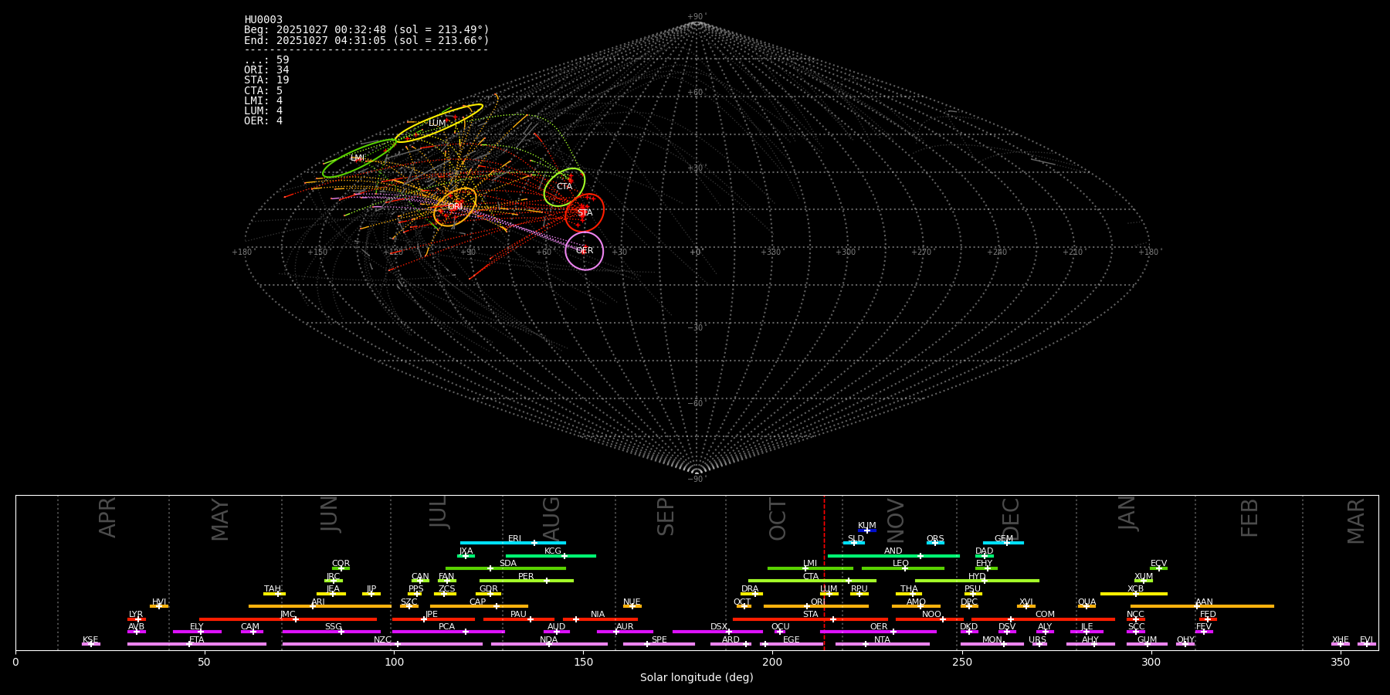Click the End: 20251027 04:31:05 line
Image resolution: width=1390 pixels, height=695 pixels.
point(367,40)
